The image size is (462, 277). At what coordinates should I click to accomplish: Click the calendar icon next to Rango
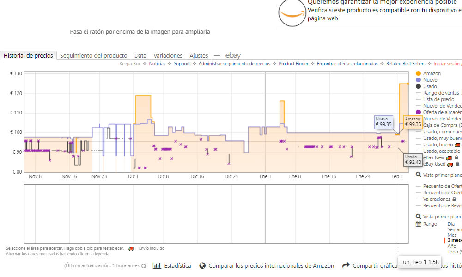pos(419,224)
